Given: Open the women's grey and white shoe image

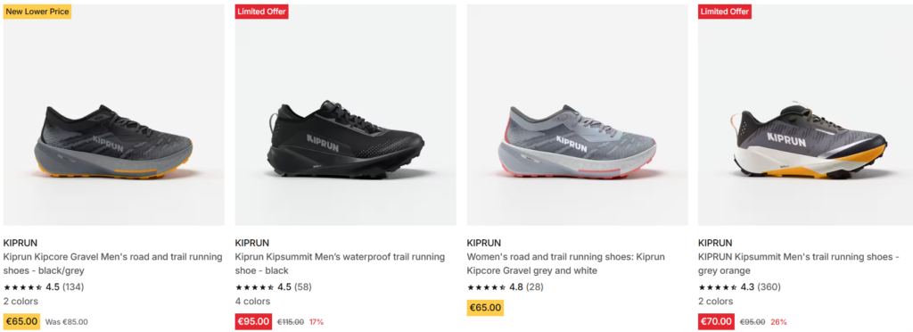Looking at the screenshot, I should click(x=577, y=115).
